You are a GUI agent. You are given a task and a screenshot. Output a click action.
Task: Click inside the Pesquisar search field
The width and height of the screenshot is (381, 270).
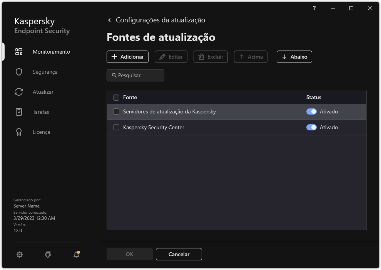(x=135, y=75)
